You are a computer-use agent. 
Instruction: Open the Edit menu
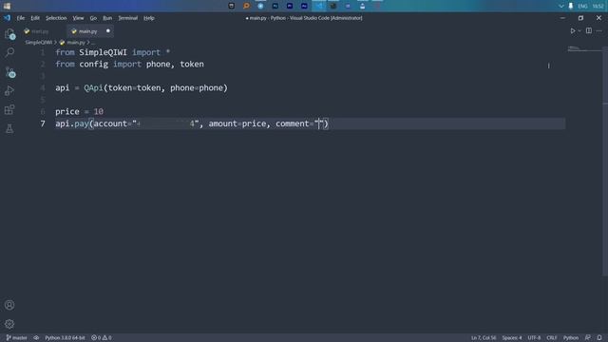click(35, 18)
